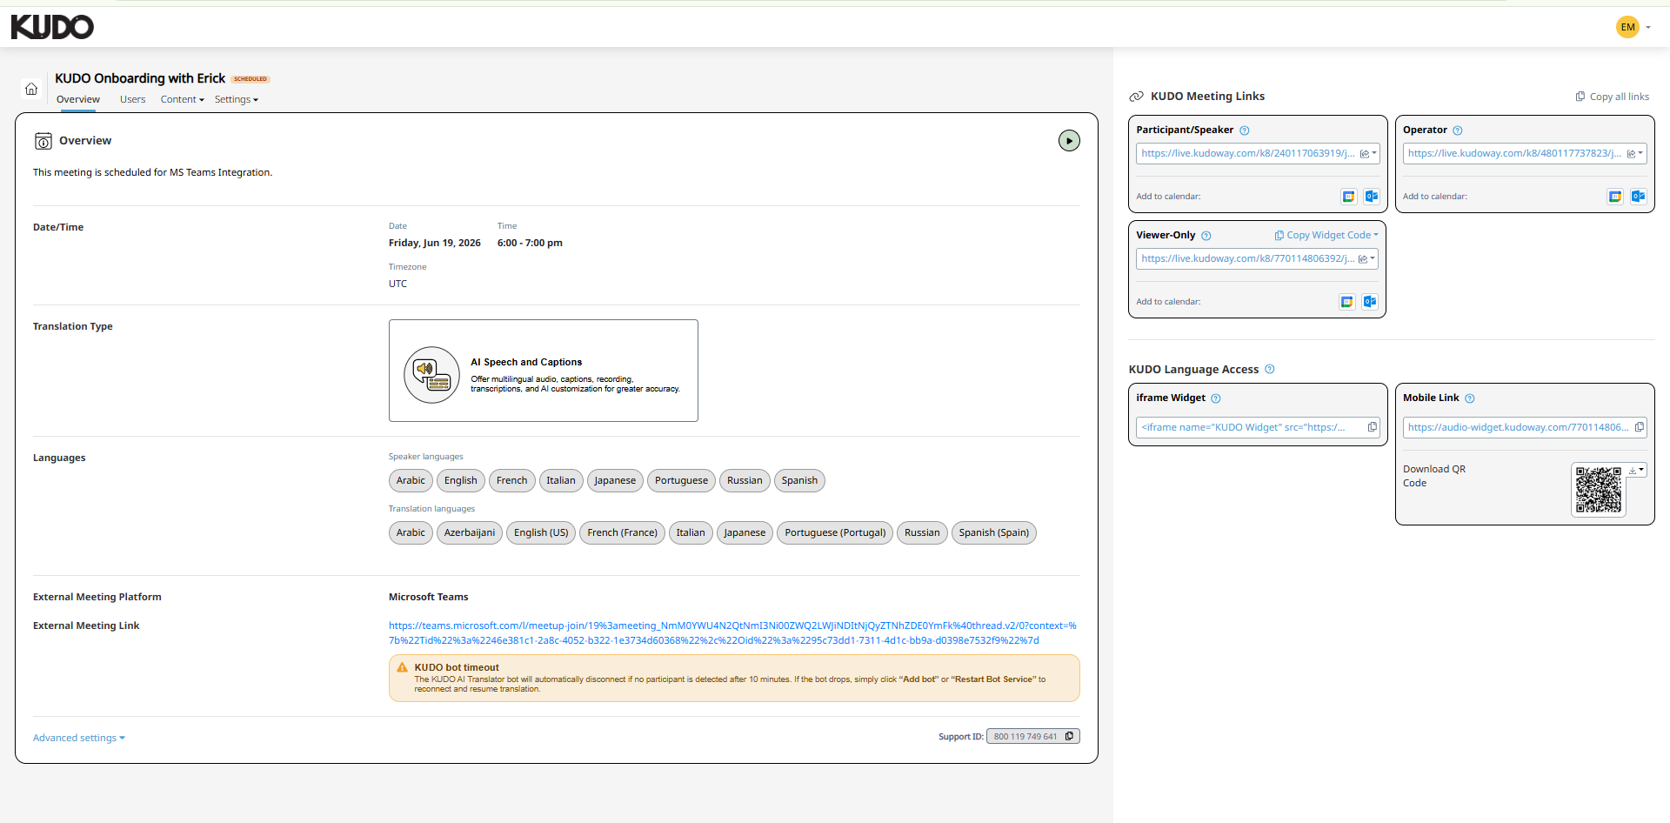This screenshot has width=1670, height=823.
Task: Copy the Support ID number
Action: click(1069, 736)
